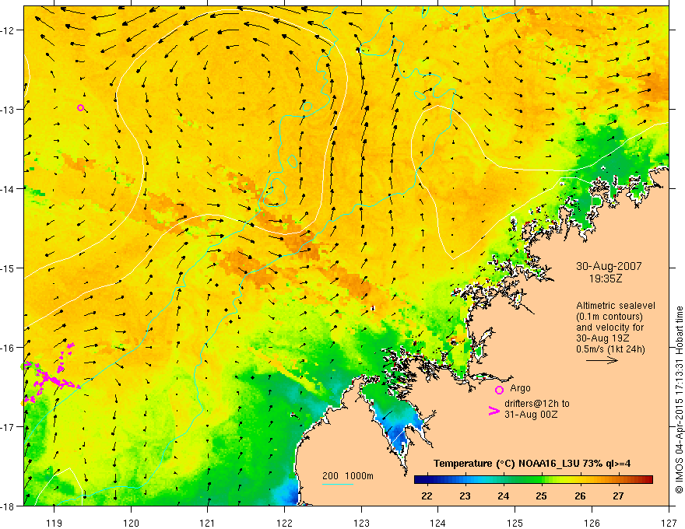
Task: Click the 0.5m/s velocity scale arrow
Action: tap(602, 360)
